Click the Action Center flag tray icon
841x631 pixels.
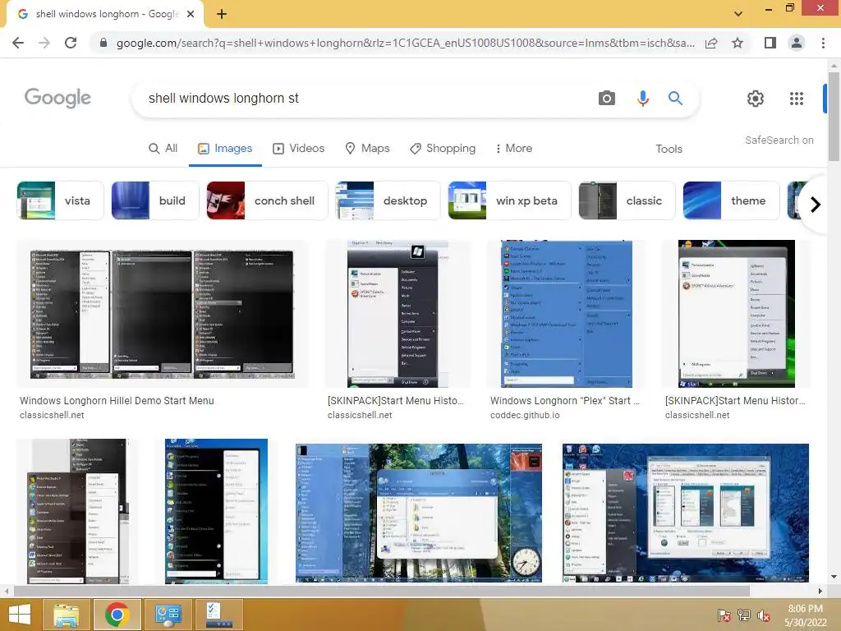[724, 615]
